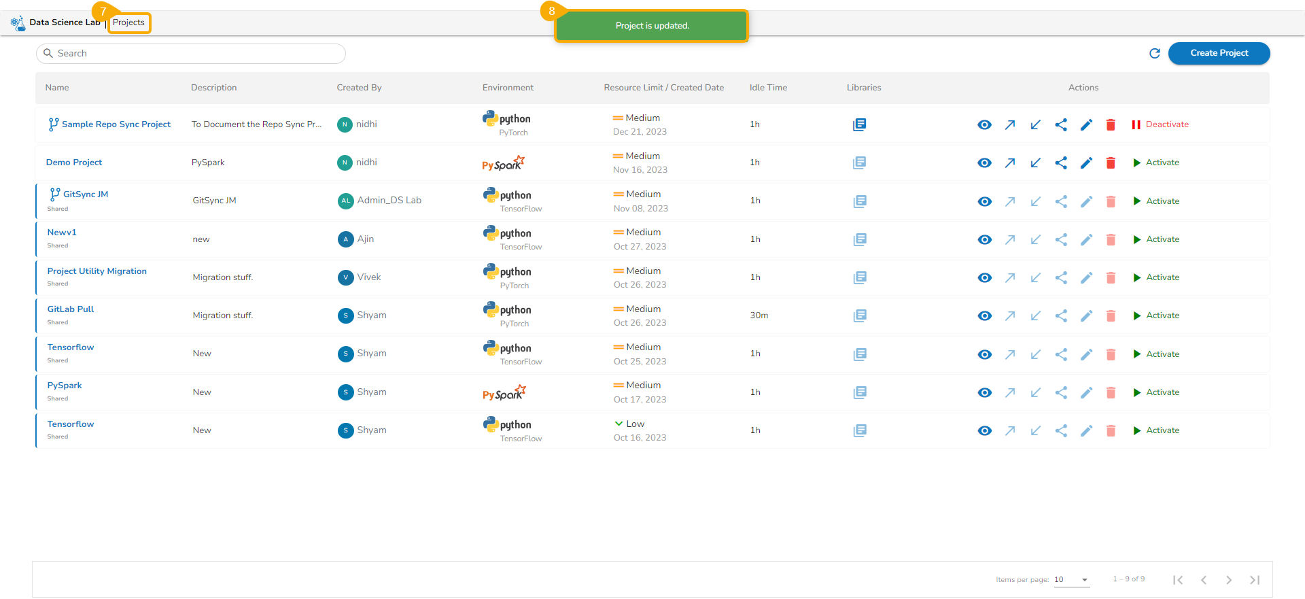Viewport: 1305px width, 599px height.
Task: Share the Demo Project via share icon
Action: 1061,162
